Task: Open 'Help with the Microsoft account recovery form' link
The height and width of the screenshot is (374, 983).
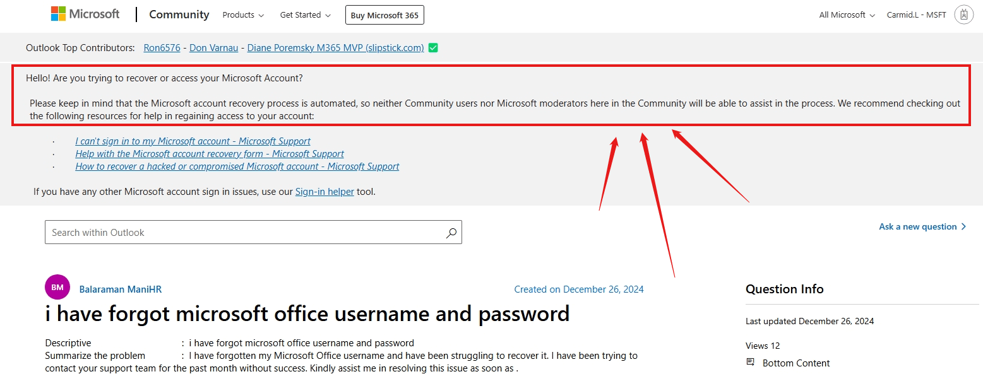Action: [x=210, y=154]
